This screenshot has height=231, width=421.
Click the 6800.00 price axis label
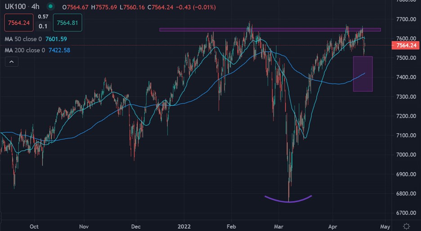pyautogui.click(x=406, y=193)
